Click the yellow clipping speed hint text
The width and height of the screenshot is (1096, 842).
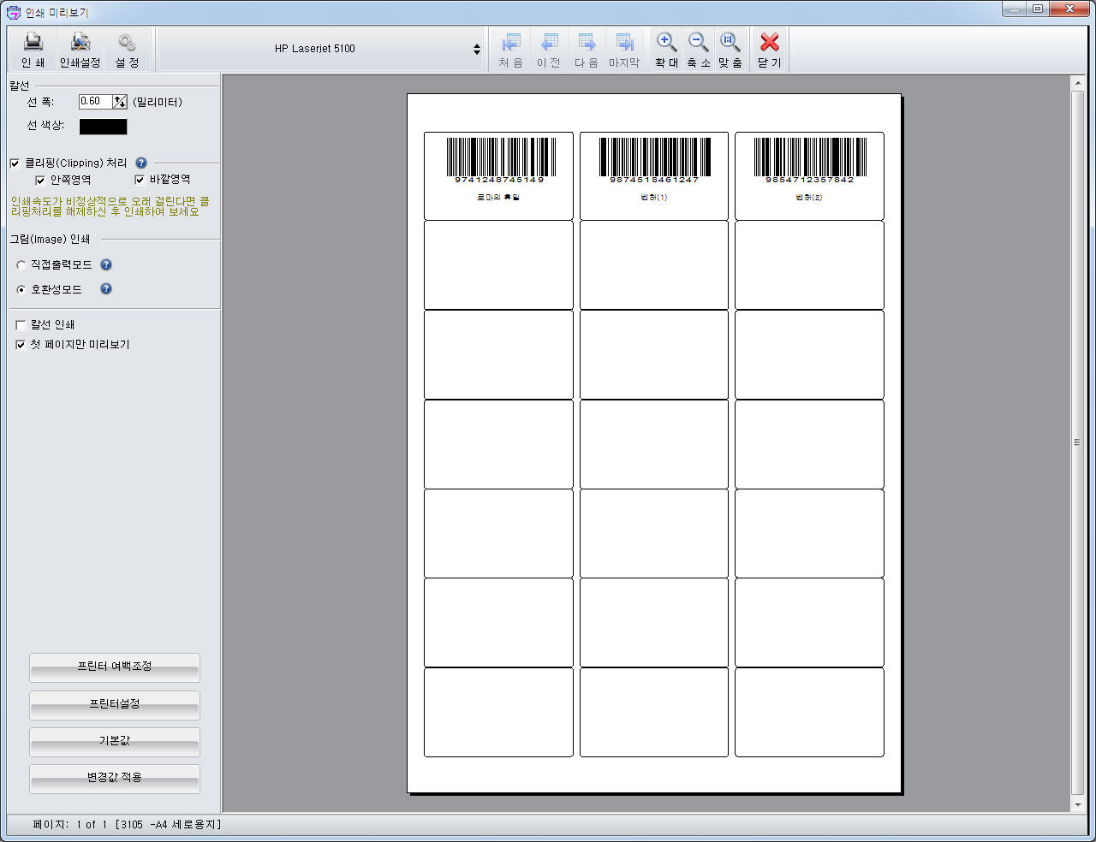110,206
